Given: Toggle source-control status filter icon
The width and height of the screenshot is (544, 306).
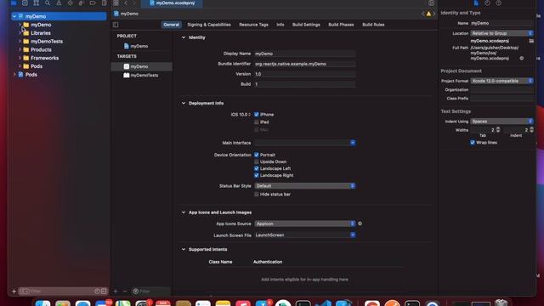Looking at the screenshot, I should tap(104, 291).
